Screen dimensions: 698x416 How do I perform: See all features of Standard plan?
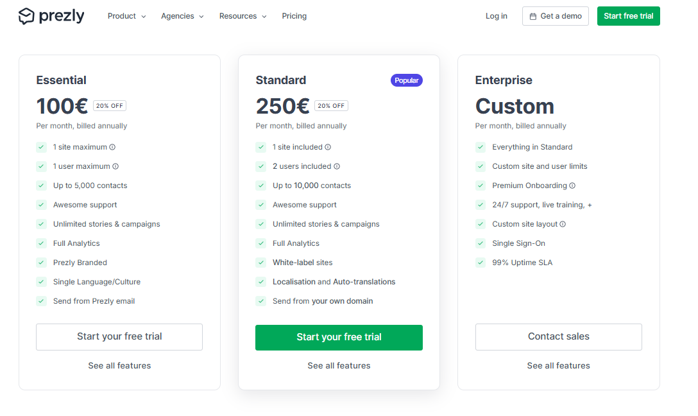click(339, 366)
